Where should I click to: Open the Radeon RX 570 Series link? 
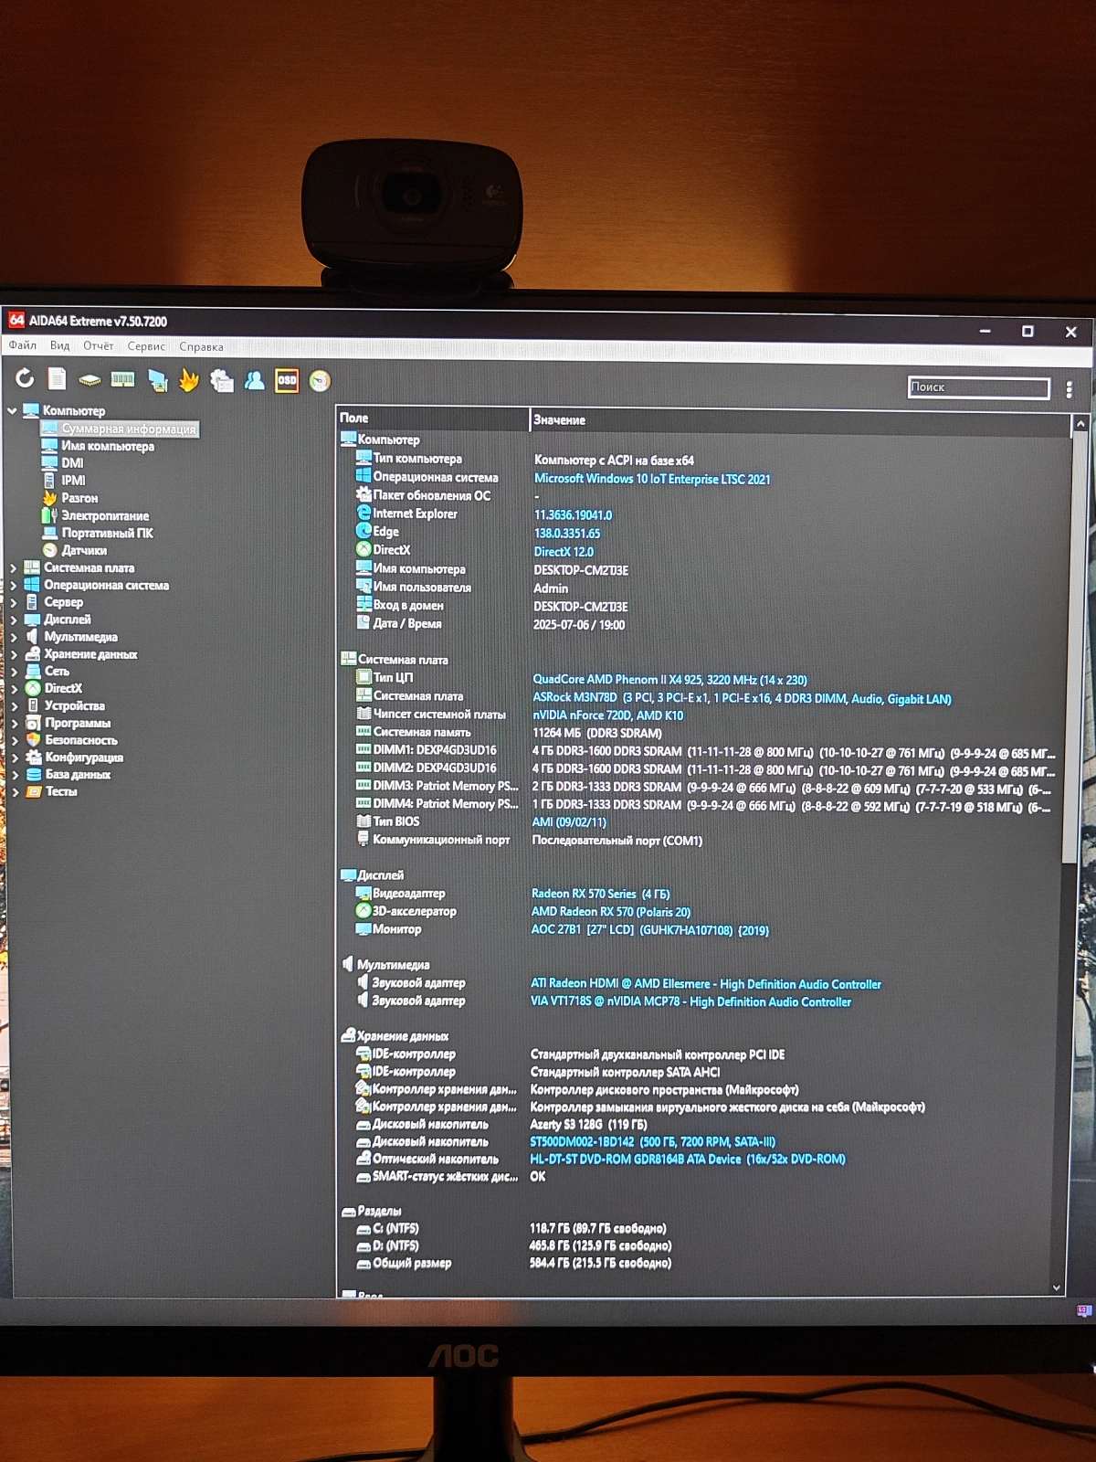601,894
